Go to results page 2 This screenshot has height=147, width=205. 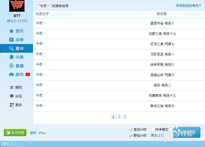pos(119,117)
